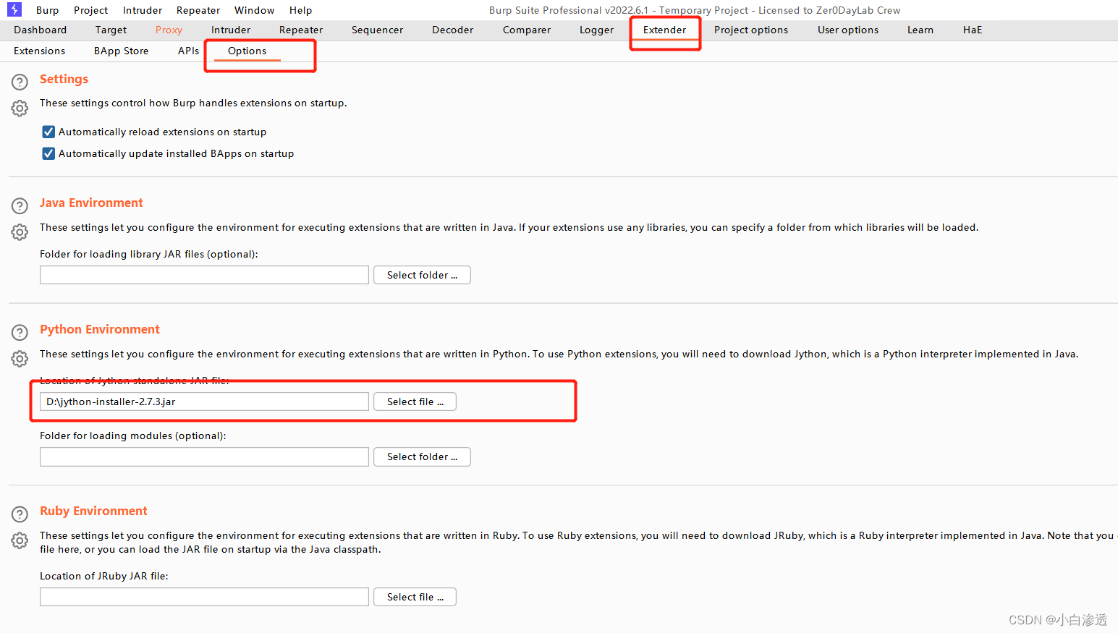Open help icon for the Settings section
Screen dimensions: 1118x633
click(20, 82)
